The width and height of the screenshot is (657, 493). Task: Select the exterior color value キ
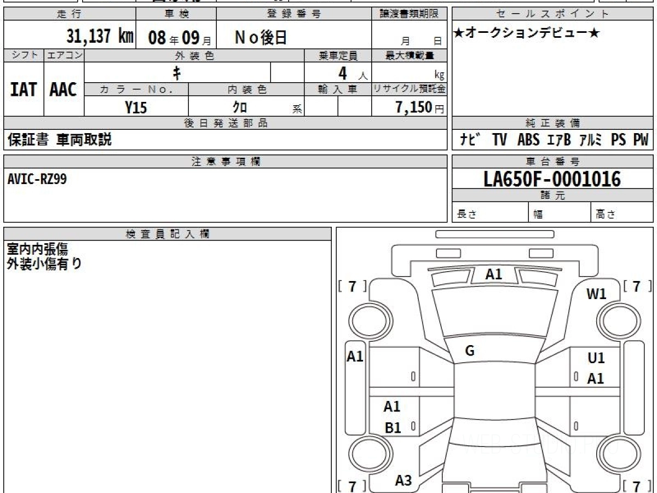(177, 72)
